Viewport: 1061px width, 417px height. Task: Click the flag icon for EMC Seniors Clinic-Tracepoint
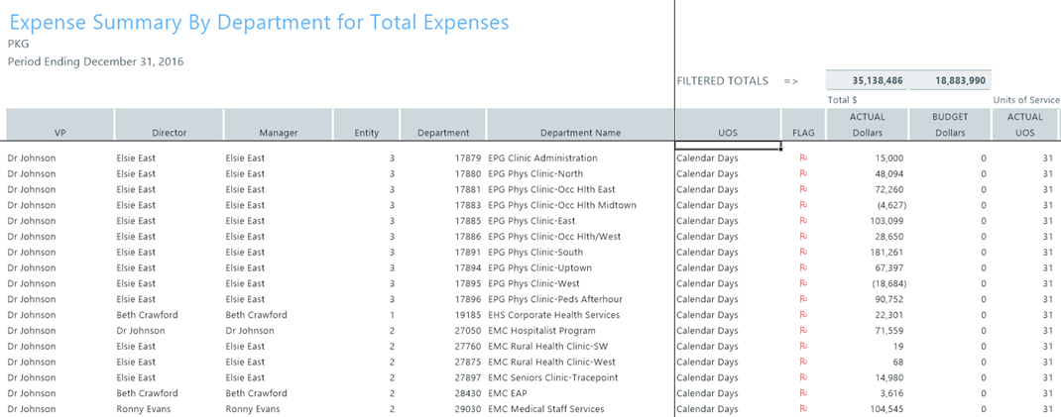coord(802,377)
